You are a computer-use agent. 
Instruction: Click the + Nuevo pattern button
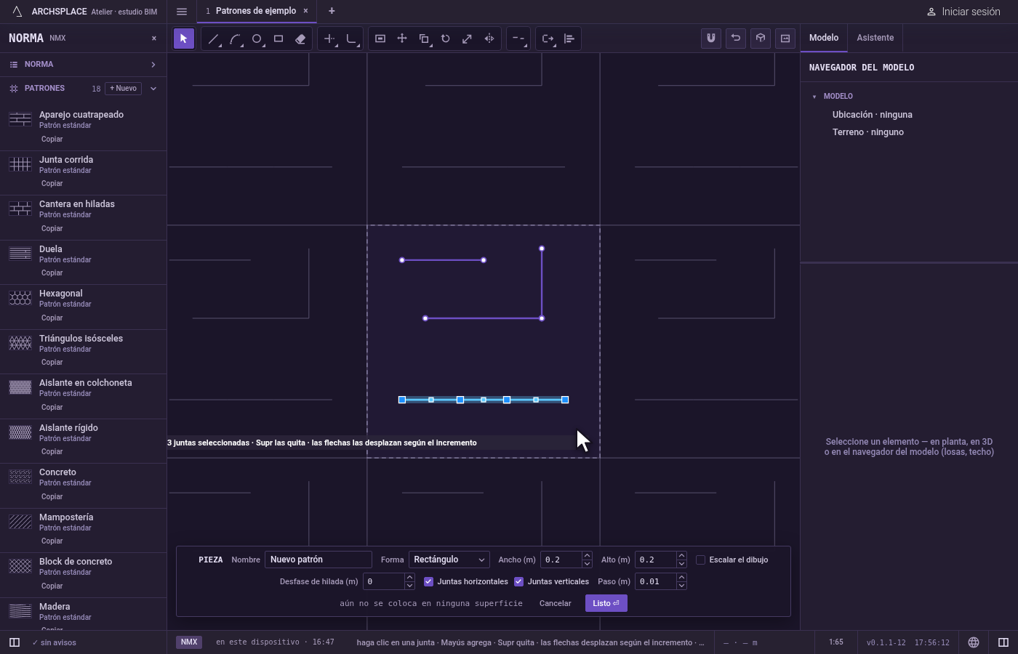[x=124, y=89]
